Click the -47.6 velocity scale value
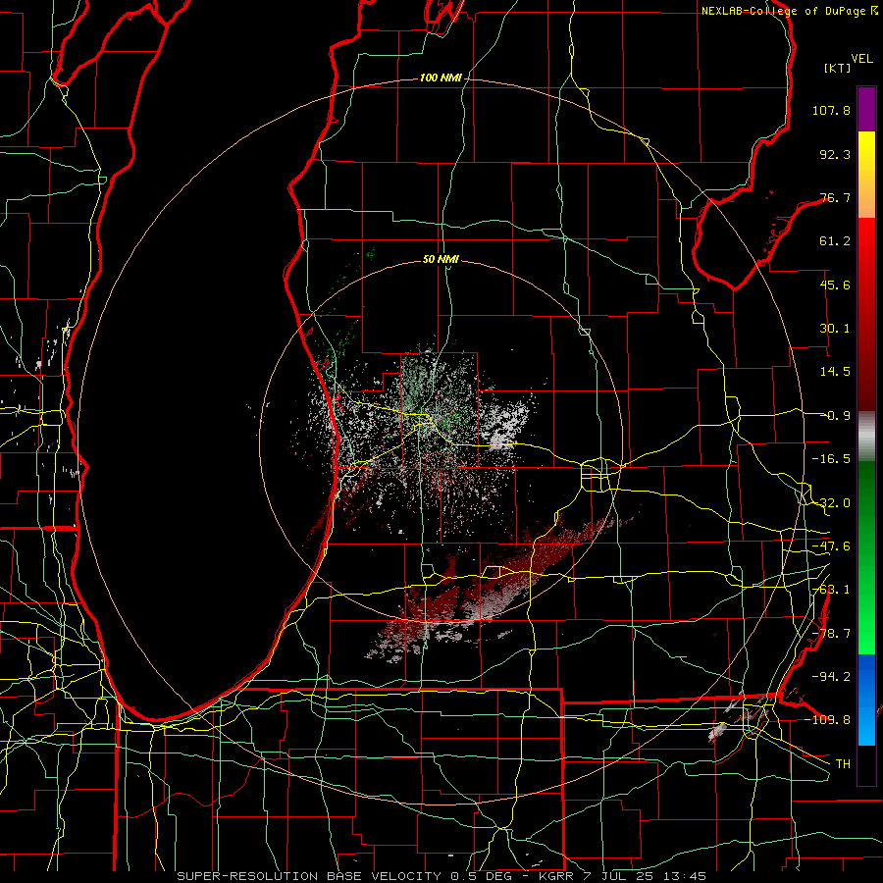The height and width of the screenshot is (883, 883). 831,546
